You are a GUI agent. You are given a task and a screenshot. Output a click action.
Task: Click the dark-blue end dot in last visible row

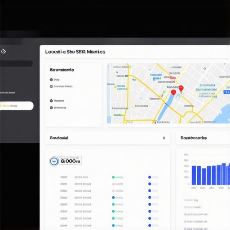[x=150, y=226]
